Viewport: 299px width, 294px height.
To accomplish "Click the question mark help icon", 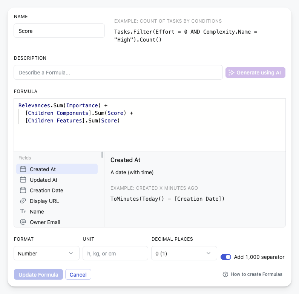I will 225,274.
